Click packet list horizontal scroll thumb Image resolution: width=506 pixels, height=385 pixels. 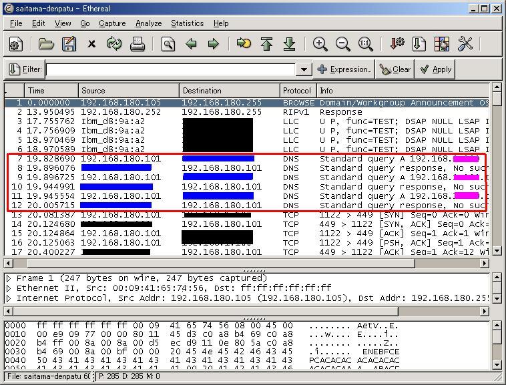pos(221,264)
